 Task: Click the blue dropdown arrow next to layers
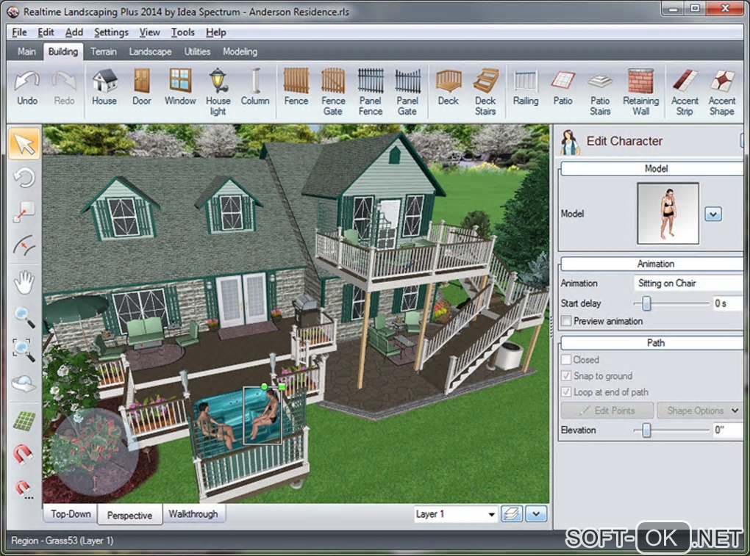click(x=536, y=514)
